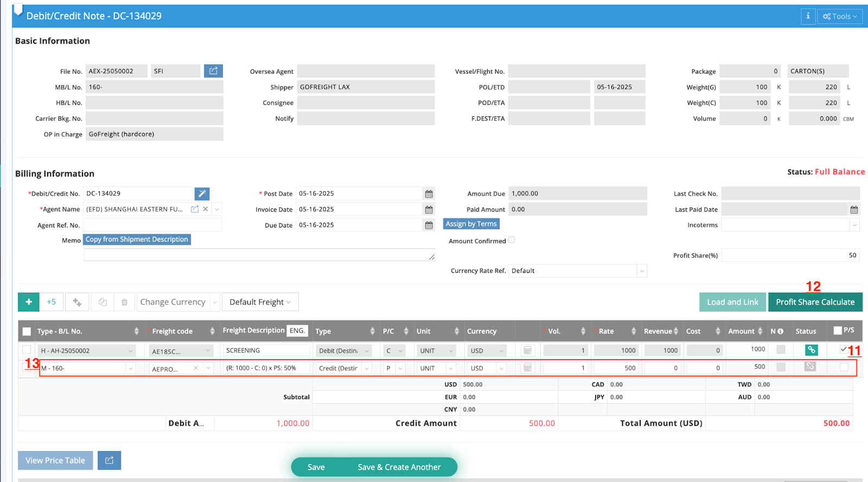Click the copy rows icon in freight toolbar
The height and width of the screenshot is (482, 868).
coord(103,302)
